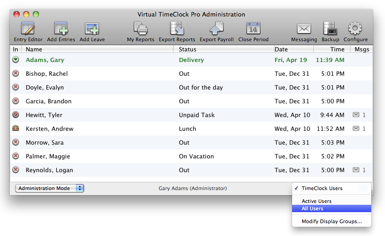Viewport: 385px width, 236px height.
Task: Open Tyler Hewitt's message envelope indicator
Action: click(356, 115)
